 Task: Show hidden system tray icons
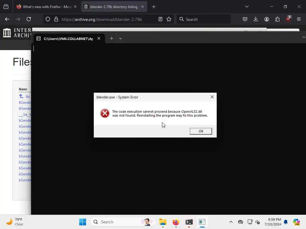(x=231, y=222)
